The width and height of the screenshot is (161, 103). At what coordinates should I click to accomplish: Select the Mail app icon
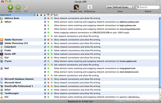click(2, 68)
